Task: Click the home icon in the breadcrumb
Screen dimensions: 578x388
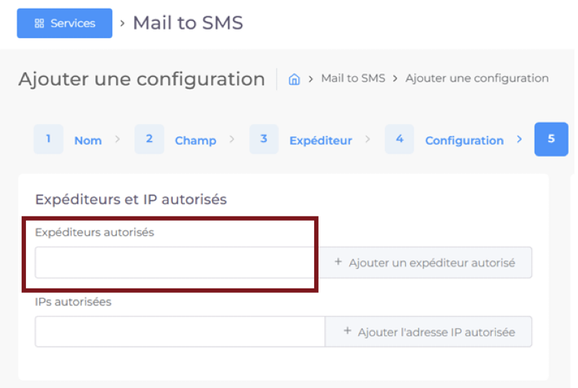Action: (x=294, y=79)
